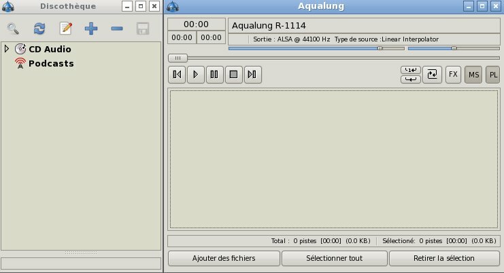Add item with the blue plus icon
Image resolution: width=504 pixels, height=273 pixels.
(x=91, y=29)
